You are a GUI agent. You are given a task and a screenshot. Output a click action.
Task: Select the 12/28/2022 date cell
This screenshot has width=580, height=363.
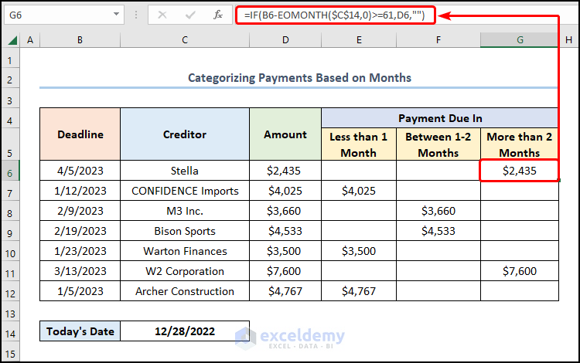point(185,331)
